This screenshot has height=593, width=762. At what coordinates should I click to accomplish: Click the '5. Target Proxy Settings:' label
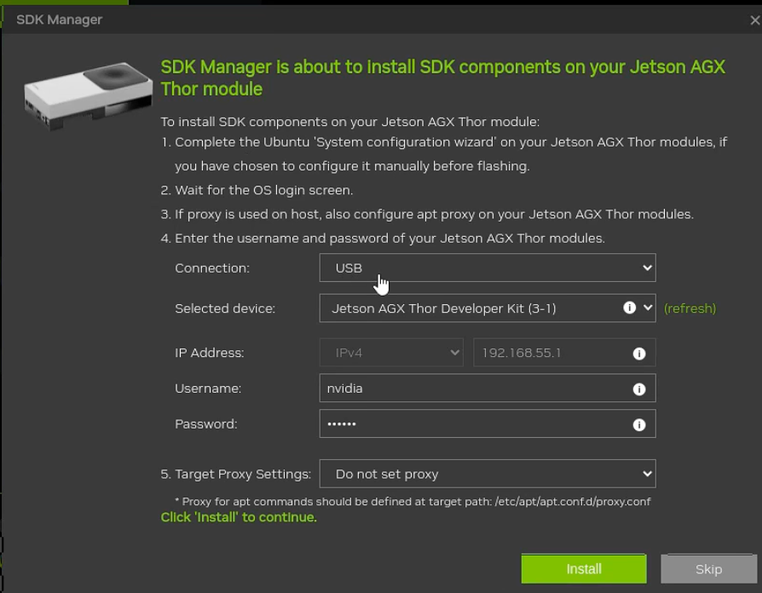click(x=236, y=474)
